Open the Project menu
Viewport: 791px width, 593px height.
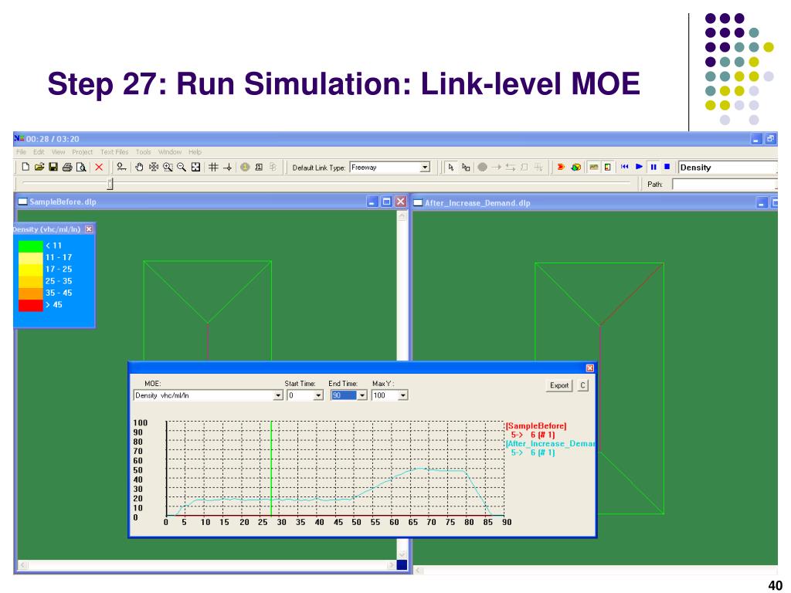[x=82, y=152]
